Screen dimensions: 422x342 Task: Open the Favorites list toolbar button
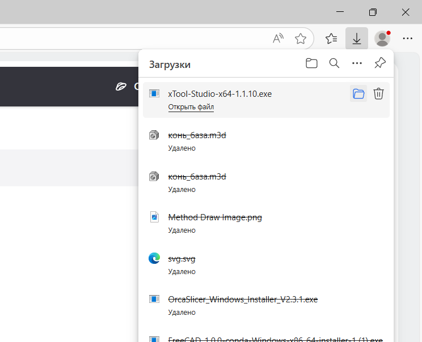[331, 39]
